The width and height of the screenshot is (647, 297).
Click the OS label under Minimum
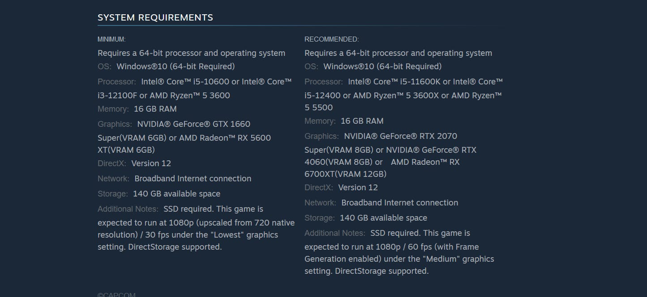tap(104, 67)
